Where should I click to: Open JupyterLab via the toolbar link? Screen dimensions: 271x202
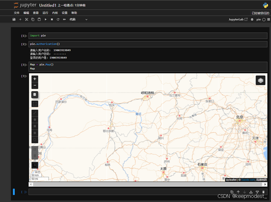click(238, 20)
